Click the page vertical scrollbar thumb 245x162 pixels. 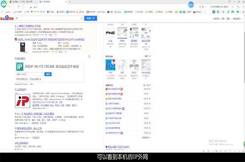coord(244,58)
